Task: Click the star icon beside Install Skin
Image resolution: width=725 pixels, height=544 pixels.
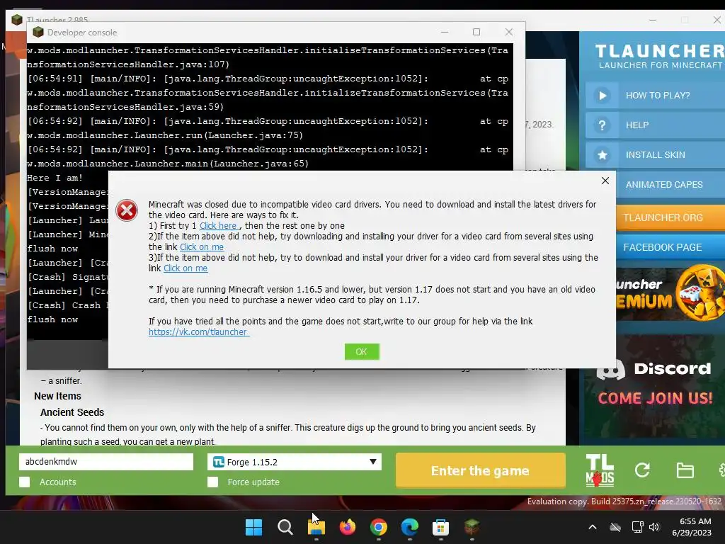Action: pyautogui.click(x=602, y=155)
